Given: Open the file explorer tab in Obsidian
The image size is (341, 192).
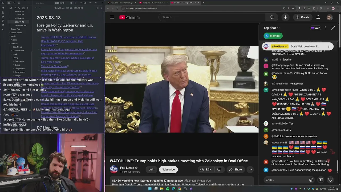Looking at the screenshot, I should tap(9, 3).
